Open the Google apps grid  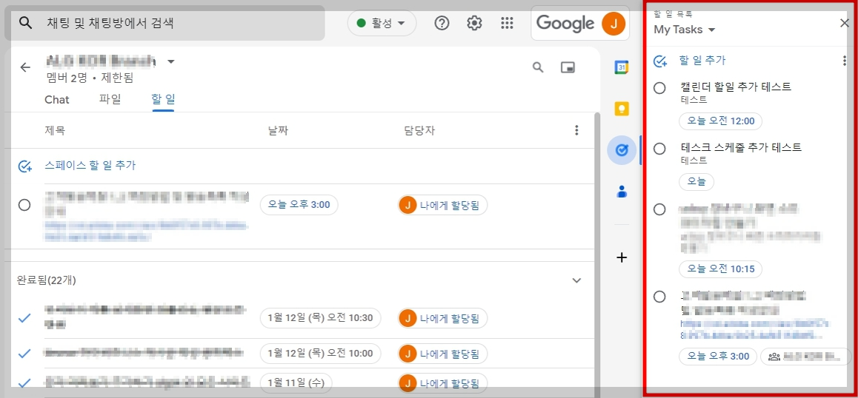pyautogui.click(x=508, y=23)
